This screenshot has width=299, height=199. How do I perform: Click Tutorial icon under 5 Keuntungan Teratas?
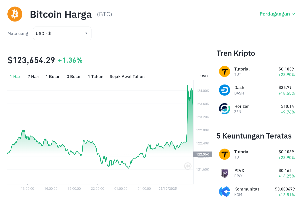pos(224,154)
